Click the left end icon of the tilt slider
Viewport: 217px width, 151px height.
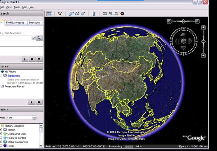(169, 21)
